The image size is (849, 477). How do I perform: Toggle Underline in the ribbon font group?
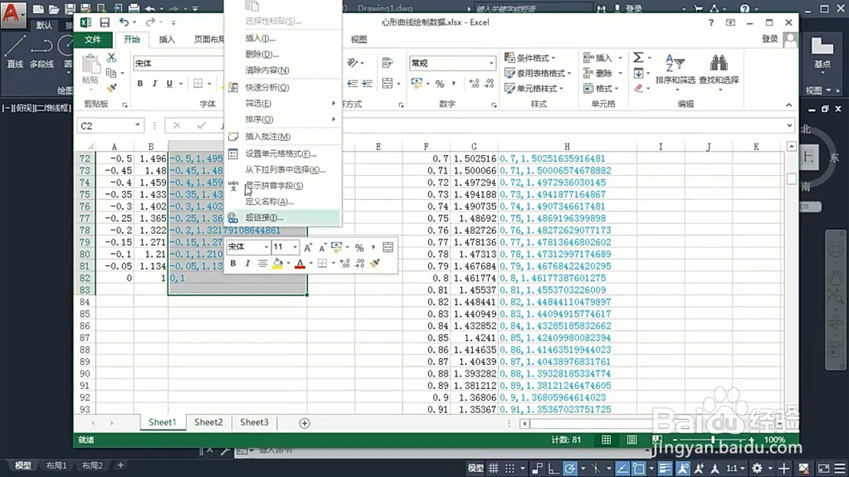tap(170, 83)
